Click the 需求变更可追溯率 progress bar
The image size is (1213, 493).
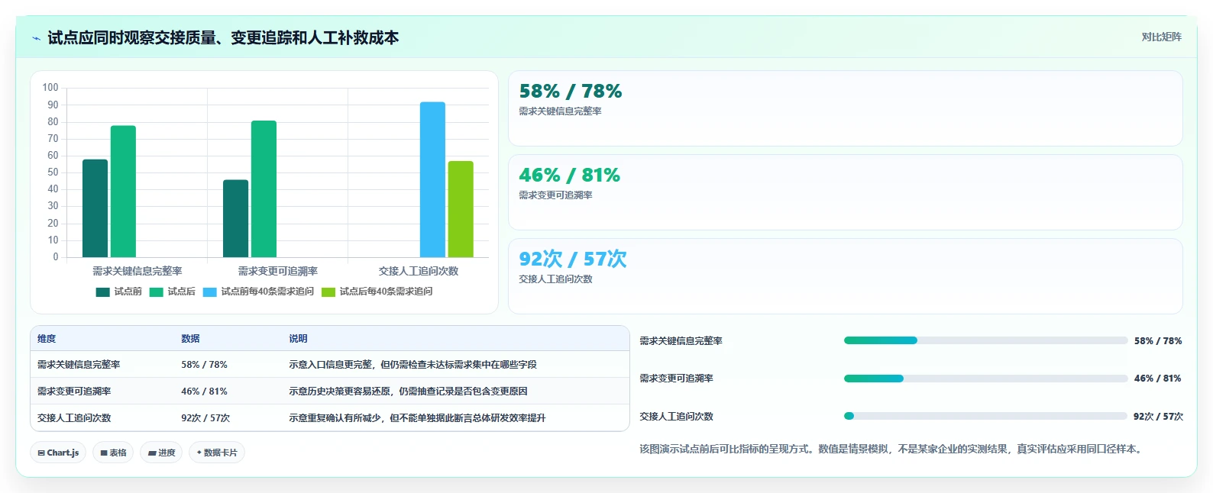click(985, 379)
